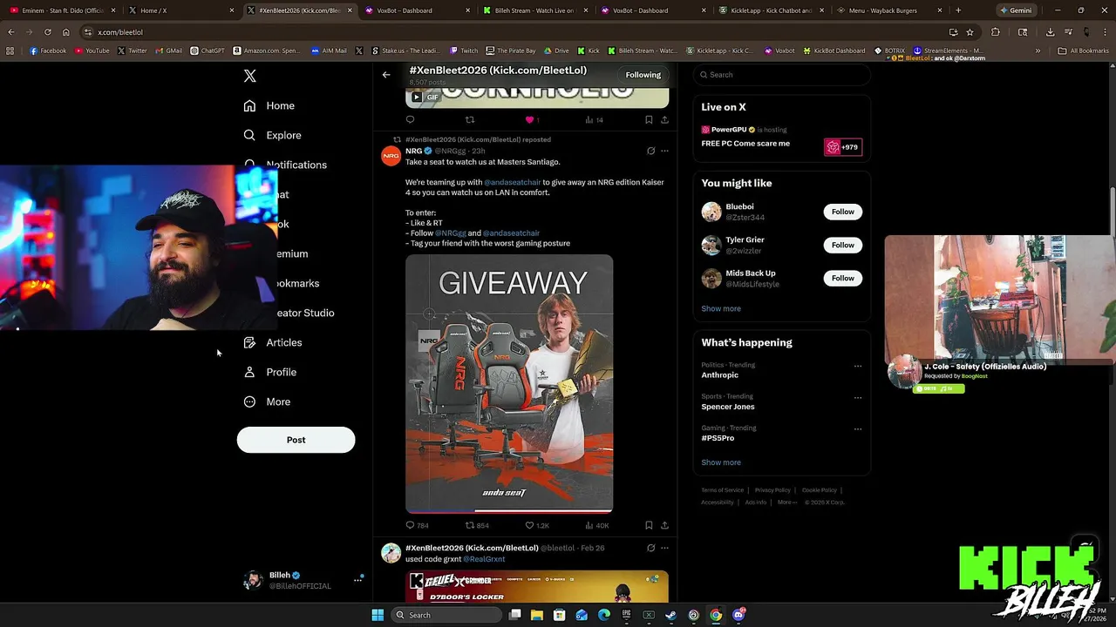The height and width of the screenshot is (627, 1116).
Task: Open @NRGgg mention link
Action: pyautogui.click(x=451, y=233)
